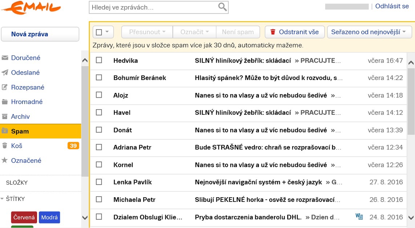Click the Koš trash bin icon
415x228 pixels.
pyautogui.click(x=5, y=146)
